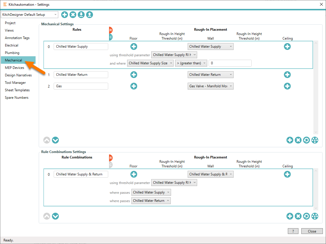Click grid pattern icon in Rule Combinations panel
This screenshot has width=326, height=244.
(315, 216)
